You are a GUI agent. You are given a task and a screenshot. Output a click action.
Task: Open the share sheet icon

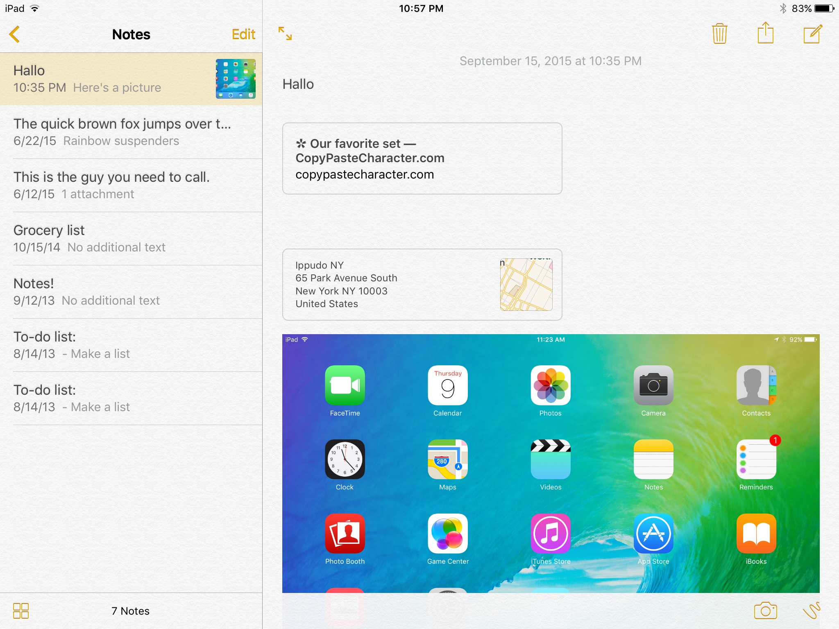click(765, 33)
